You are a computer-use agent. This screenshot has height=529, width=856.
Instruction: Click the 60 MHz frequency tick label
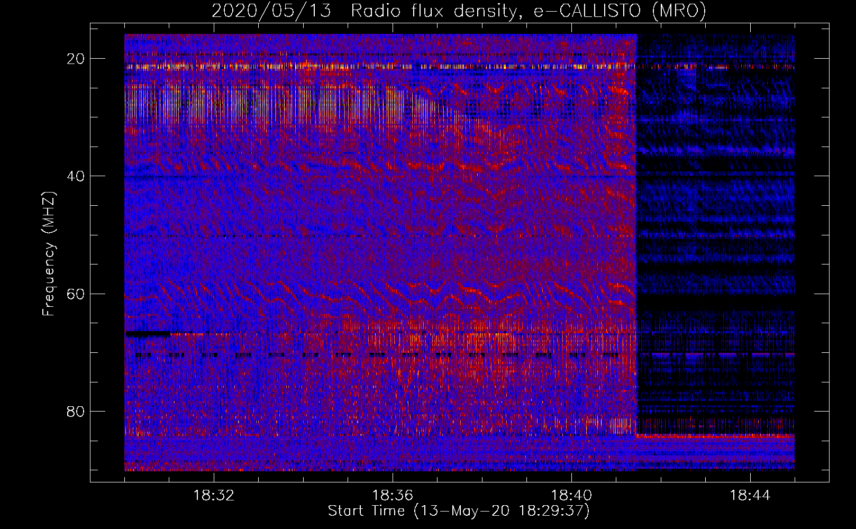pos(76,294)
